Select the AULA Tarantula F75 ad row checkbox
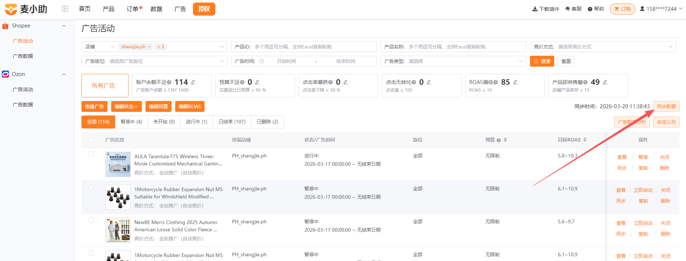Screen dimensions: 686x261 91,154
